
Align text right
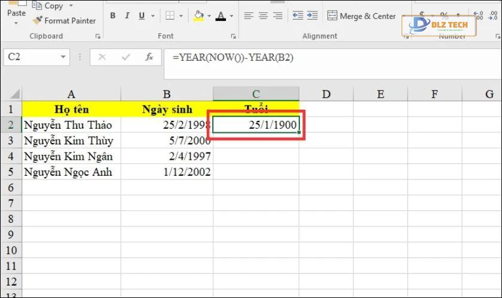click(277, 15)
